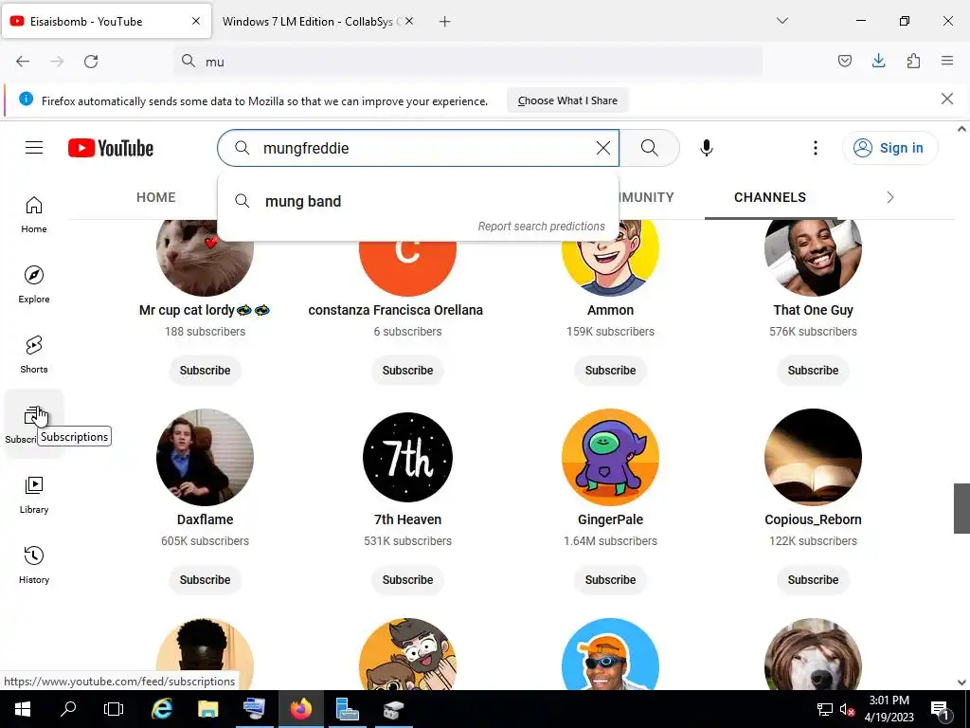
Task: Close the Windows 7 LM Edition tab
Action: [x=409, y=21]
